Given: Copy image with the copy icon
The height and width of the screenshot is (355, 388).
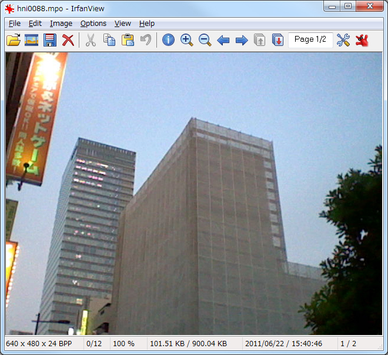Looking at the screenshot, I should tap(109, 40).
